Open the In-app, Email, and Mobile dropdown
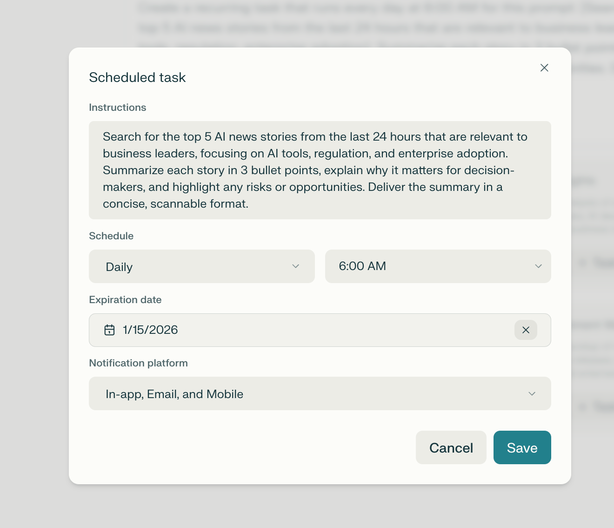 tap(320, 393)
